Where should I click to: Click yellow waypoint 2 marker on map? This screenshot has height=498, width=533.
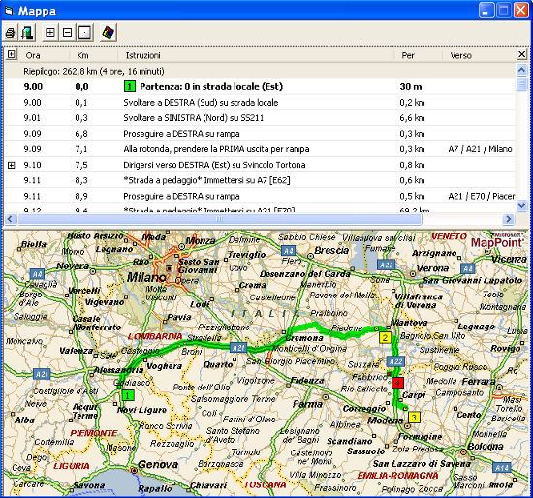coord(385,337)
